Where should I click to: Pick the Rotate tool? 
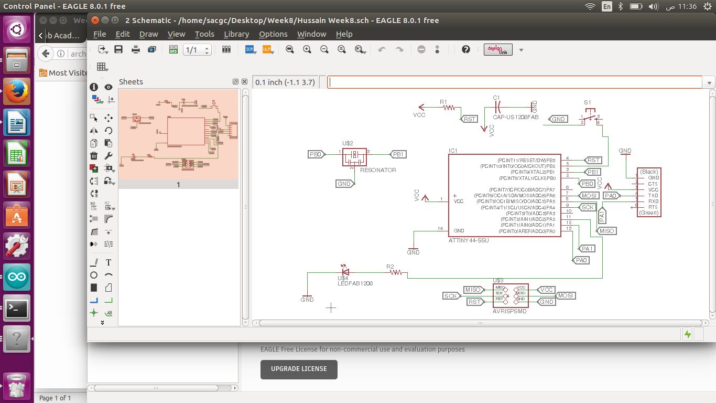(109, 131)
